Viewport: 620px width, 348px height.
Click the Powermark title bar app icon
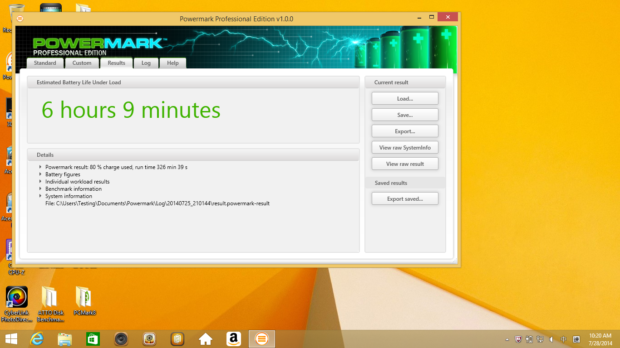tap(20, 19)
